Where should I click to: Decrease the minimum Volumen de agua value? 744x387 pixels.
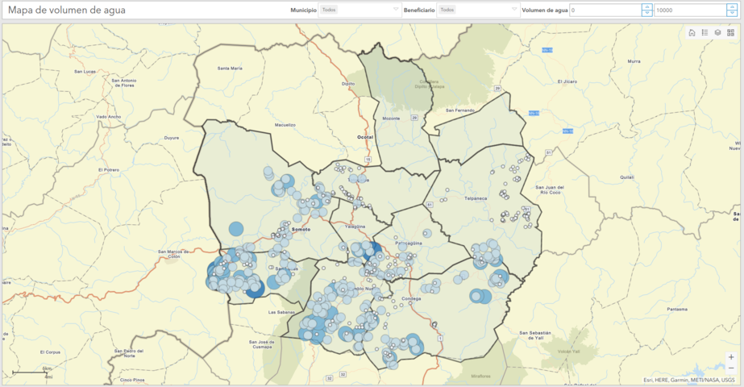tap(646, 13)
